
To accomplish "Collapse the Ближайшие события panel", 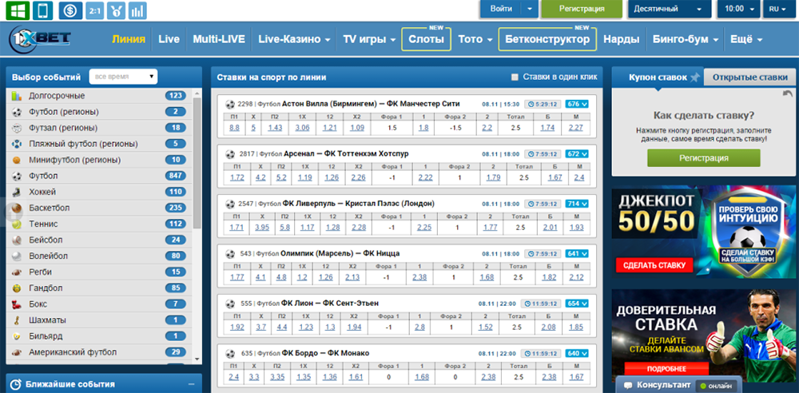I will pos(191,384).
